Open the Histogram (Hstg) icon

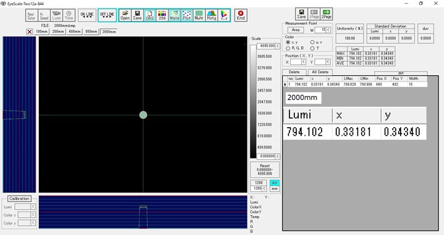click(211, 15)
